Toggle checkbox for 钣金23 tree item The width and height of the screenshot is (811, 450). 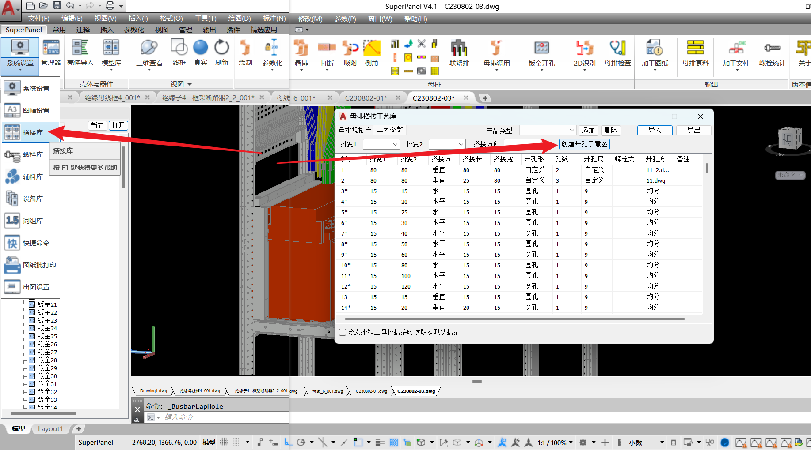(32, 320)
